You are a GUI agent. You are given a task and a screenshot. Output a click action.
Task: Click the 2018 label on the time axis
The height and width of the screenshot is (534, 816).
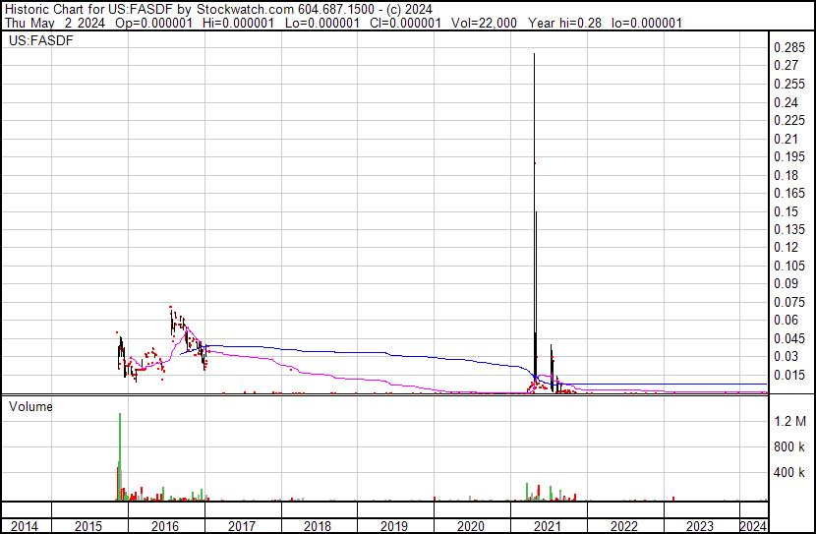pos(318,526)
